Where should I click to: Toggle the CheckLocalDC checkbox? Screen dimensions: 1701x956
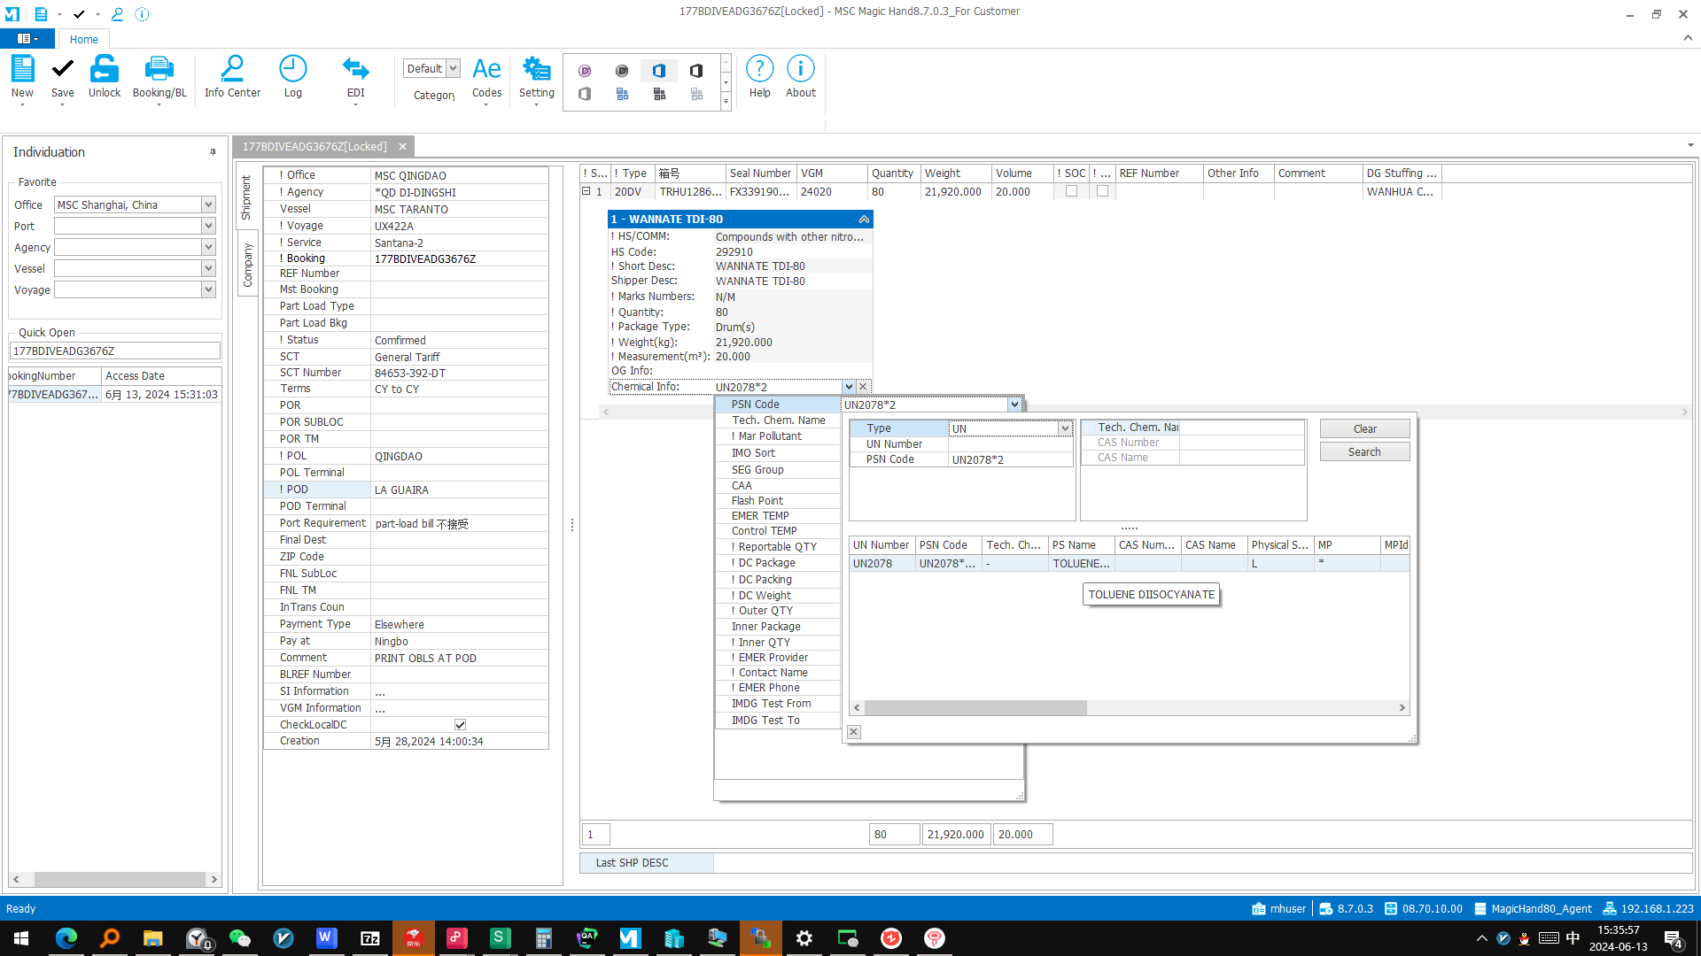[460, 725]
